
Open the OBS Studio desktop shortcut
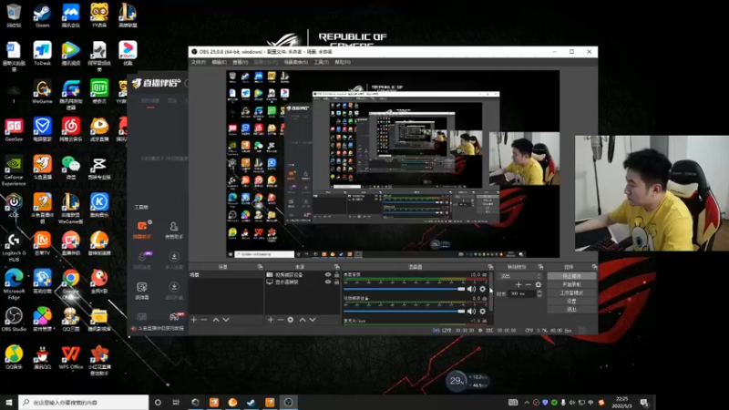(x=14, y=320)
